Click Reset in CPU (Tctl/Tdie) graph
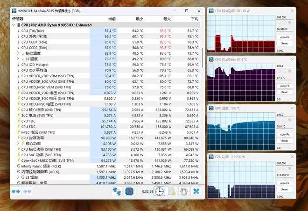 coord(285,92)
